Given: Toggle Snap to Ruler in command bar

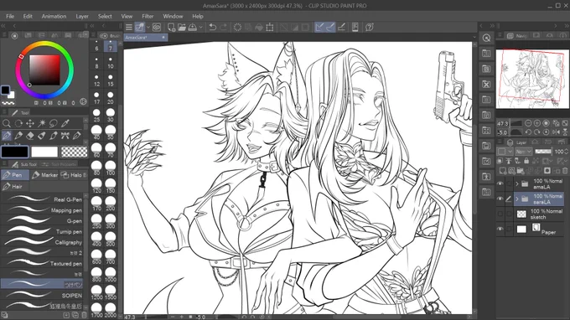Looking at the screenshot, I should tap(319, 28).
